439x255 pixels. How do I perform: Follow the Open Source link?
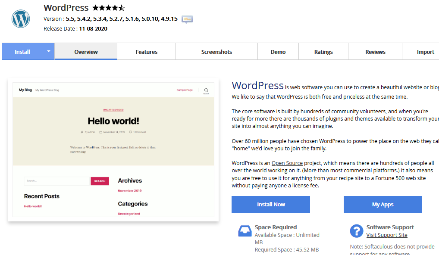287,163
